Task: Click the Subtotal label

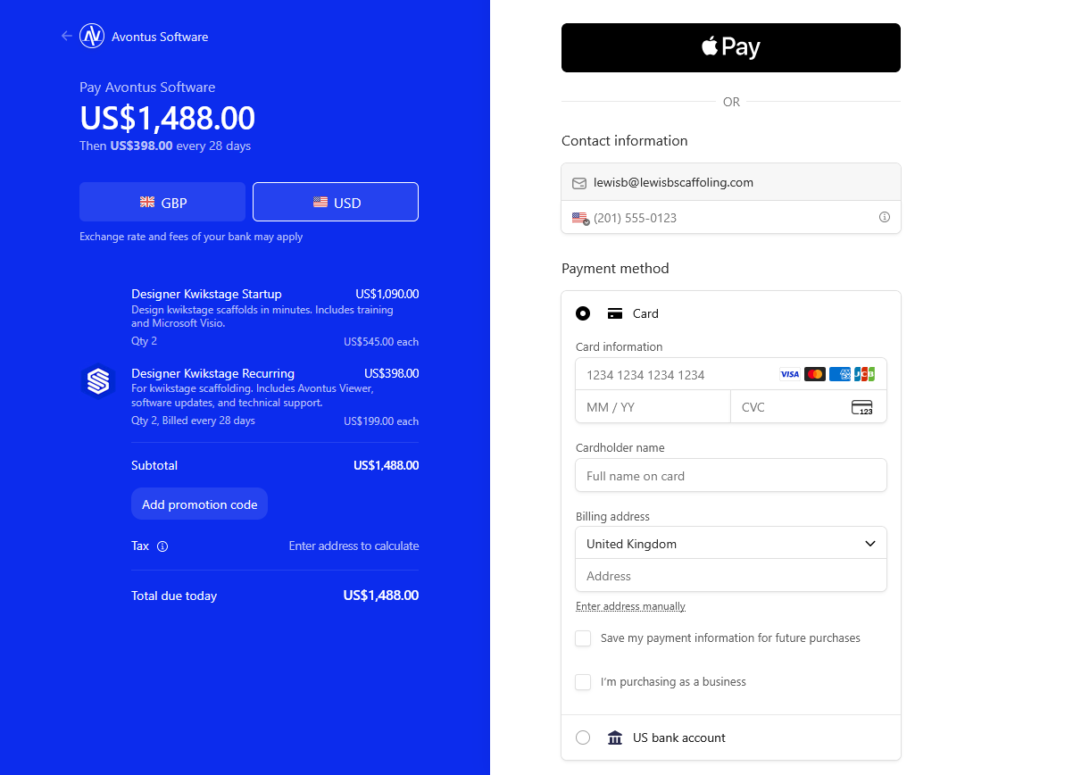Action: (x=154, y=465)
